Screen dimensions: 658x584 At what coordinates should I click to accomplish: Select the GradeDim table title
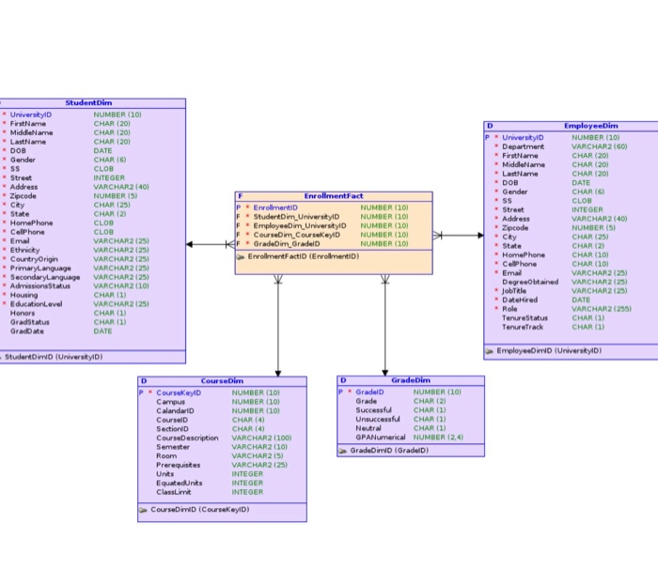click(x=411, y=380)
